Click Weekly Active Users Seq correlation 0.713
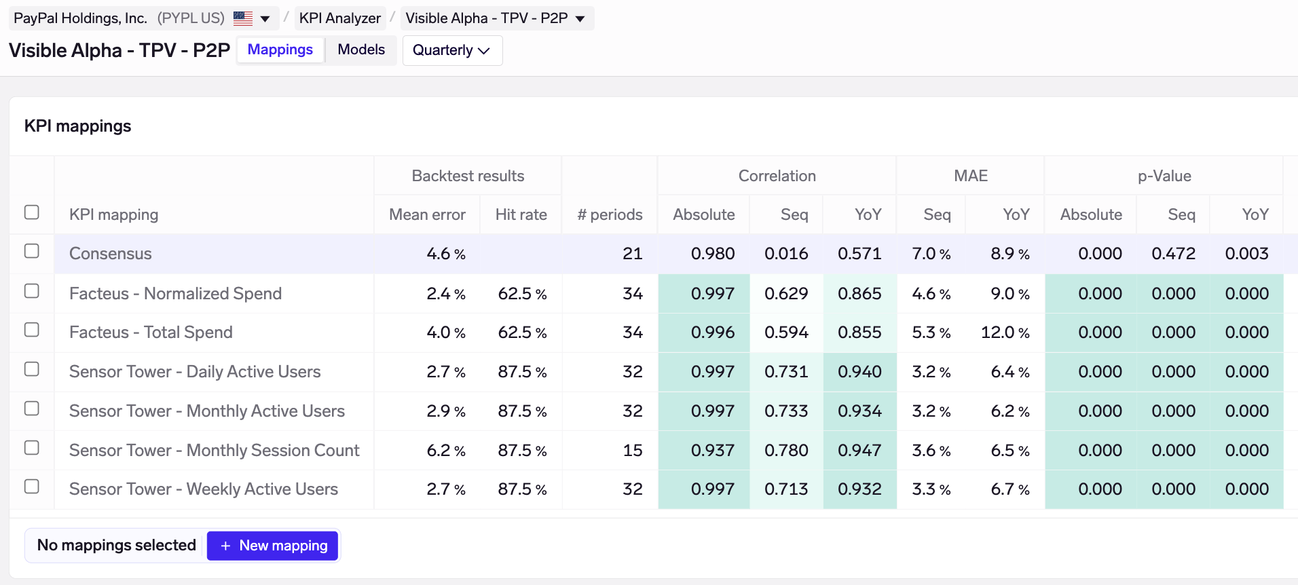 pos(786,489)
